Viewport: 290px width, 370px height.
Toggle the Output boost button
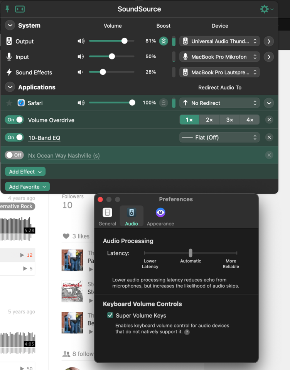tap(164, 41)
